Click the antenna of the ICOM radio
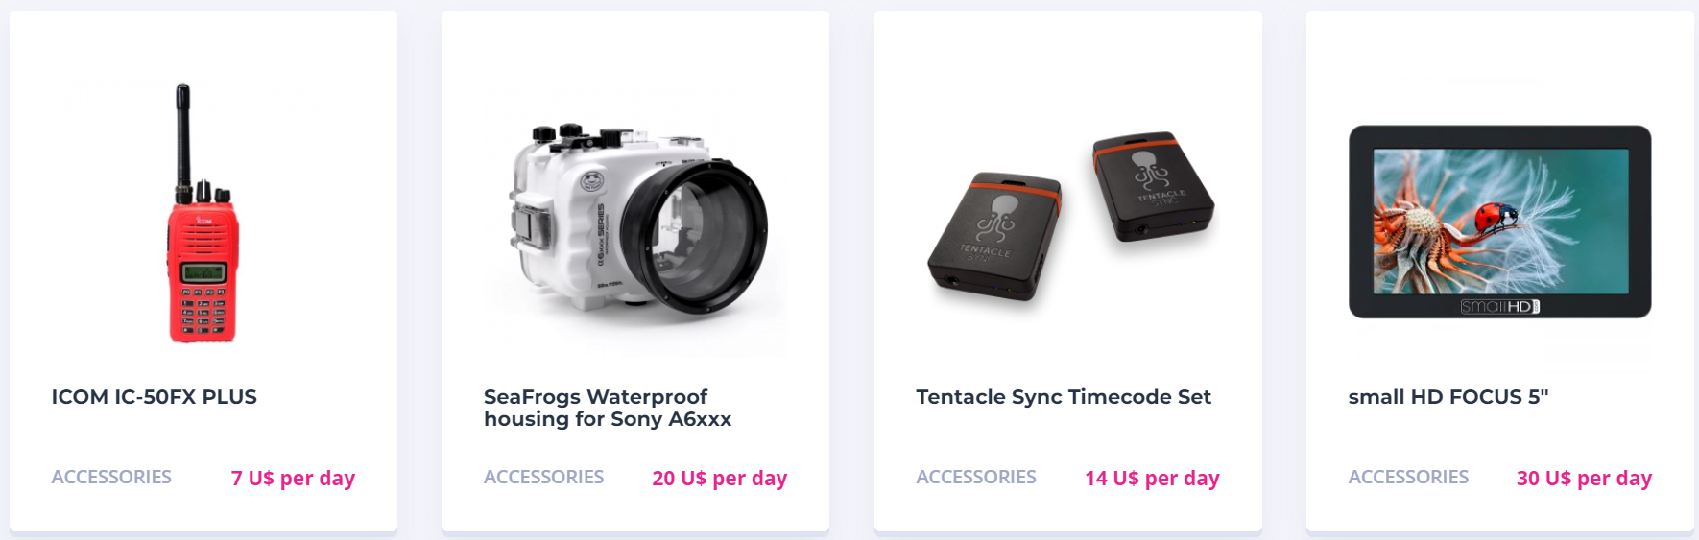 182,134
